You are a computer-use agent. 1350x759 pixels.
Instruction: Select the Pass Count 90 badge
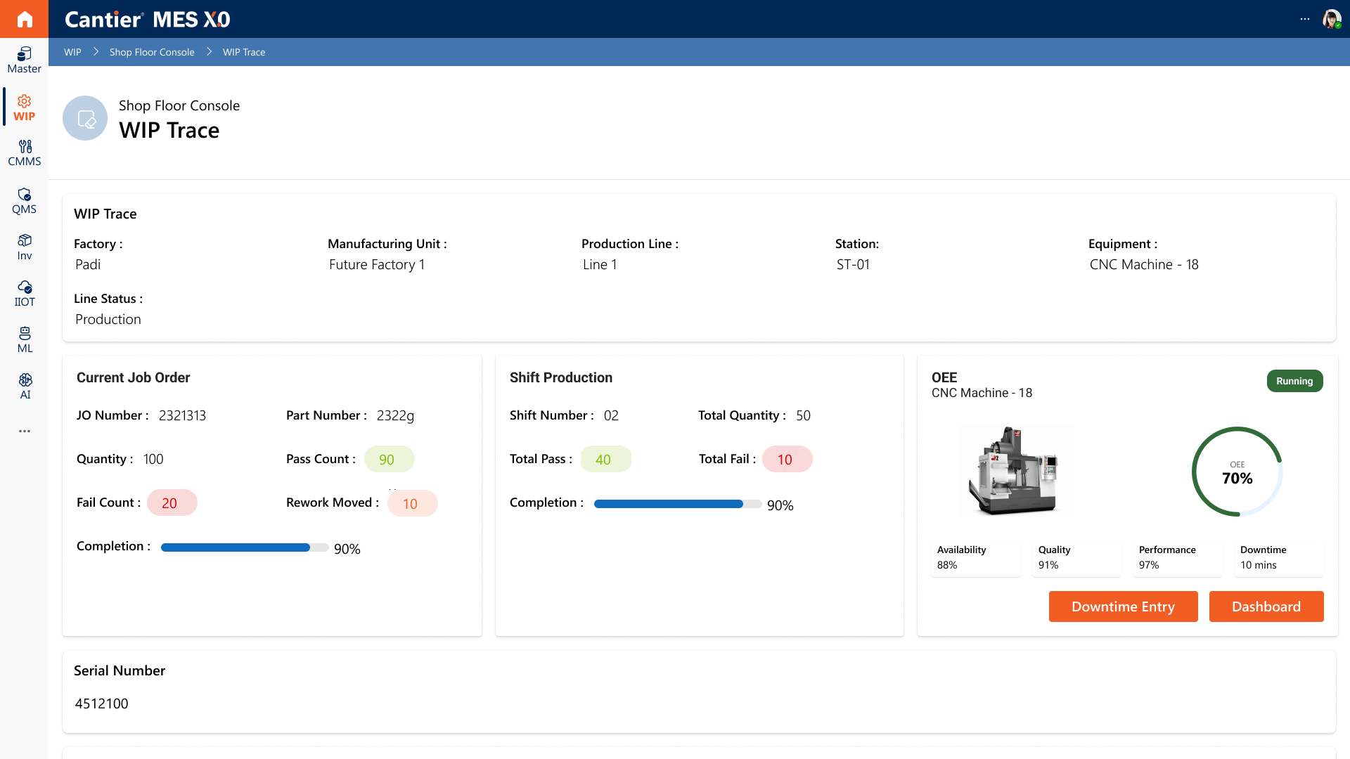tap(389, 459)
